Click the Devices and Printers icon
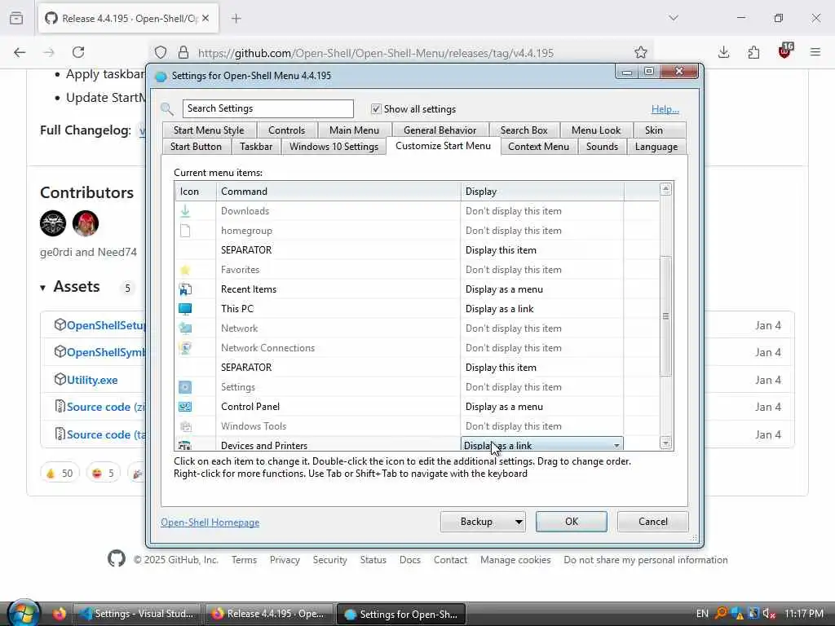This screenshot has height=626, width=835. 185,445
